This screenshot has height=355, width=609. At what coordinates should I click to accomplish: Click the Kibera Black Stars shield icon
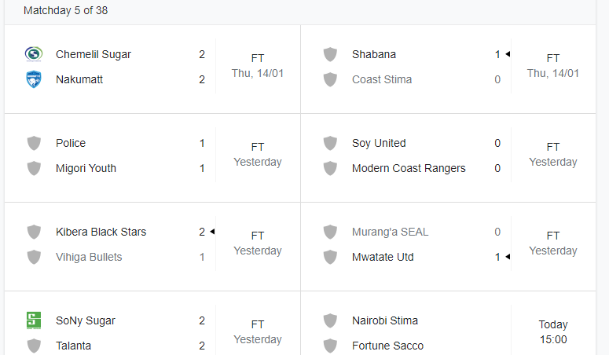tap(34, 232)
